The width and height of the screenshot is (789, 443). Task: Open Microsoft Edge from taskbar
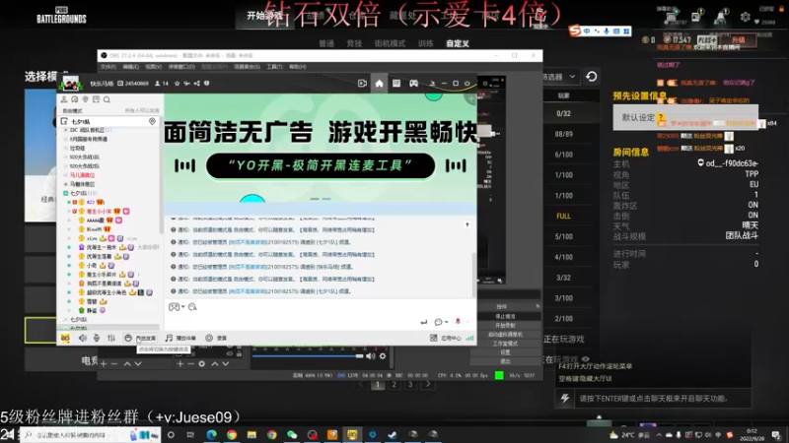tap(211, 435)
